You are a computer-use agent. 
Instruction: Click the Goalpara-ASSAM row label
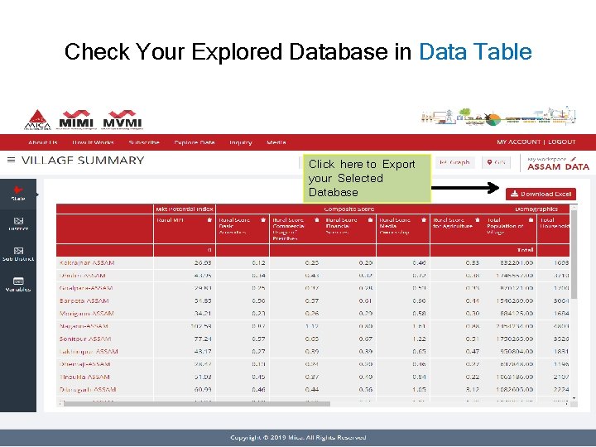[86, 288]
